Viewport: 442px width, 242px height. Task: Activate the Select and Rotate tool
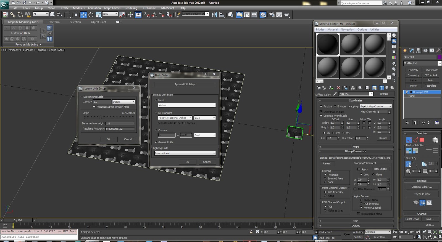[91, 15]
